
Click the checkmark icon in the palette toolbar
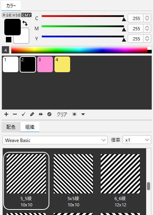coord(24,114)
